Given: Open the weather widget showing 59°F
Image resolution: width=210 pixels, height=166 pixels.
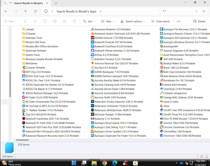Looking at the screenshot, I should click(11, 163).
